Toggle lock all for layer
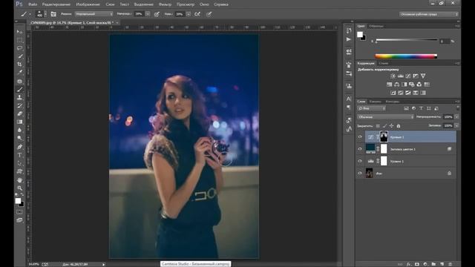 coord(399,125)
